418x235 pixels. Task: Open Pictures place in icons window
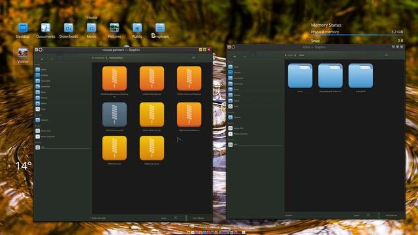[x=234, y=95]
